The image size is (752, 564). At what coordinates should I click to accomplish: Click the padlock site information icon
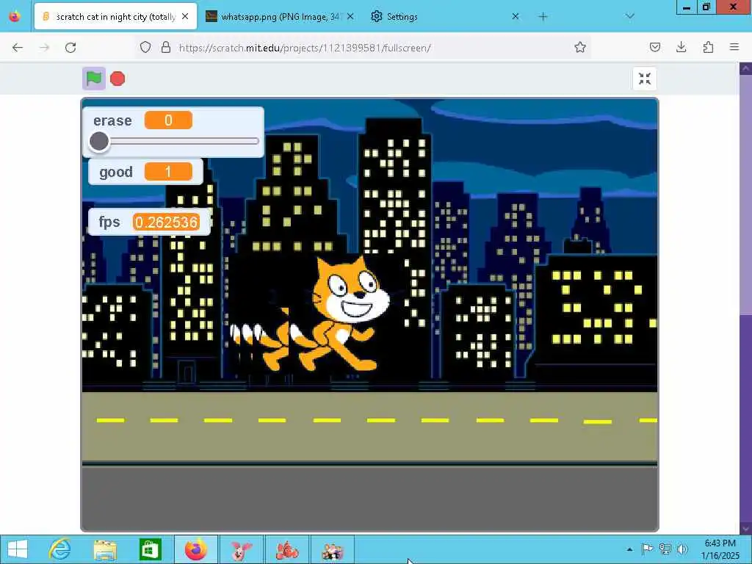(x=165, y=48)
